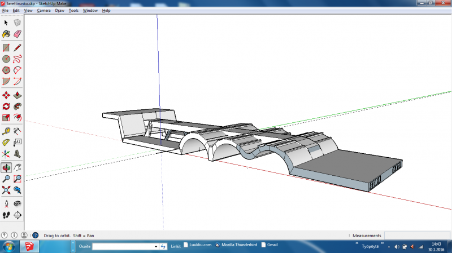This screenshot has height=253, width=452.
Task: Click the Make Component tool icon
Action: tap(18, 23)
